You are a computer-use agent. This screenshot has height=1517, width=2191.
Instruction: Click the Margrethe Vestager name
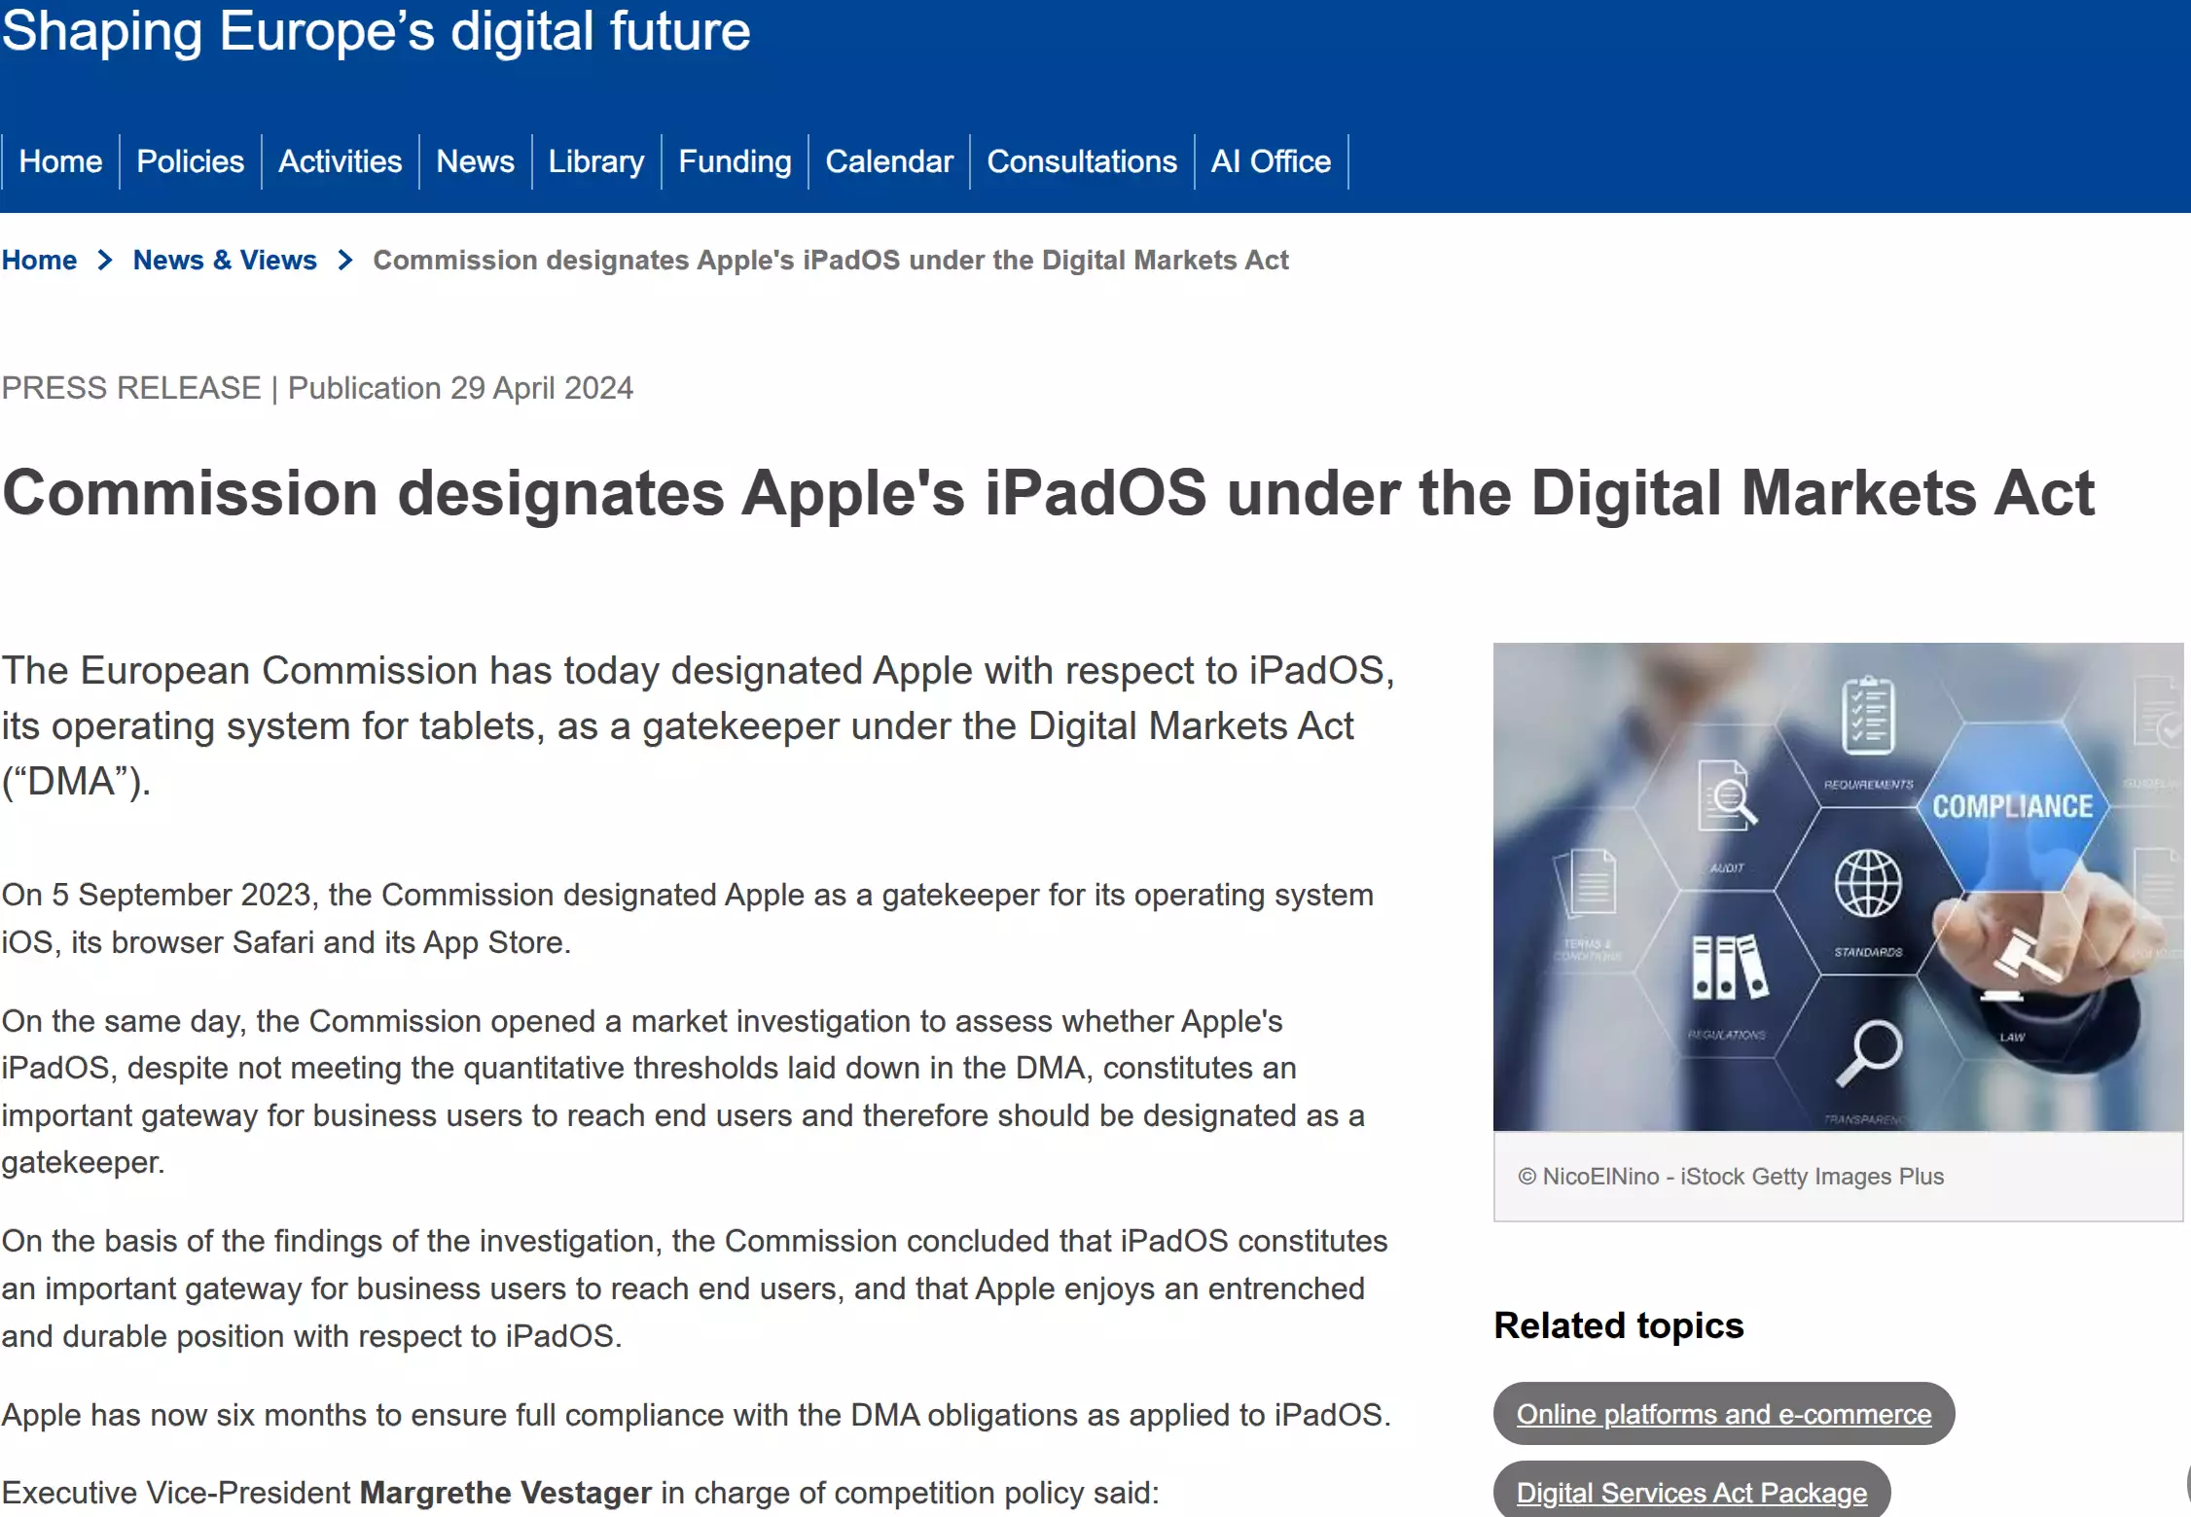click(x=506, y=1493)
